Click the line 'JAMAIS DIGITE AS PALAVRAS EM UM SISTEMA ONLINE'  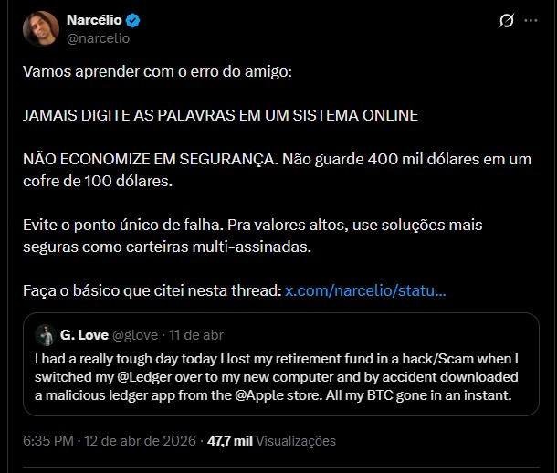[220, 115]
